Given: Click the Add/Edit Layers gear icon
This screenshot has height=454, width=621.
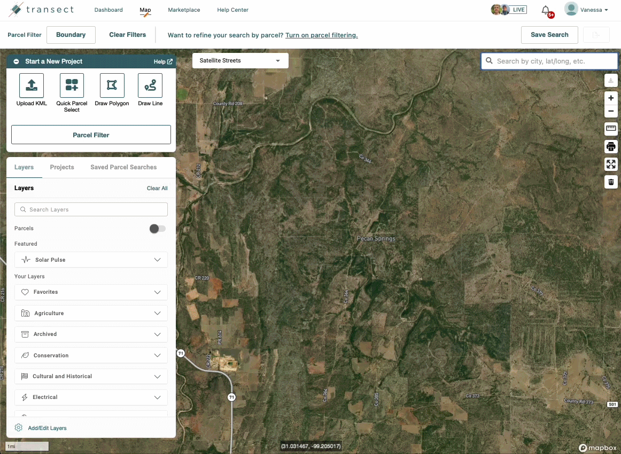Looking at the screenshot, I should (19, 428).
